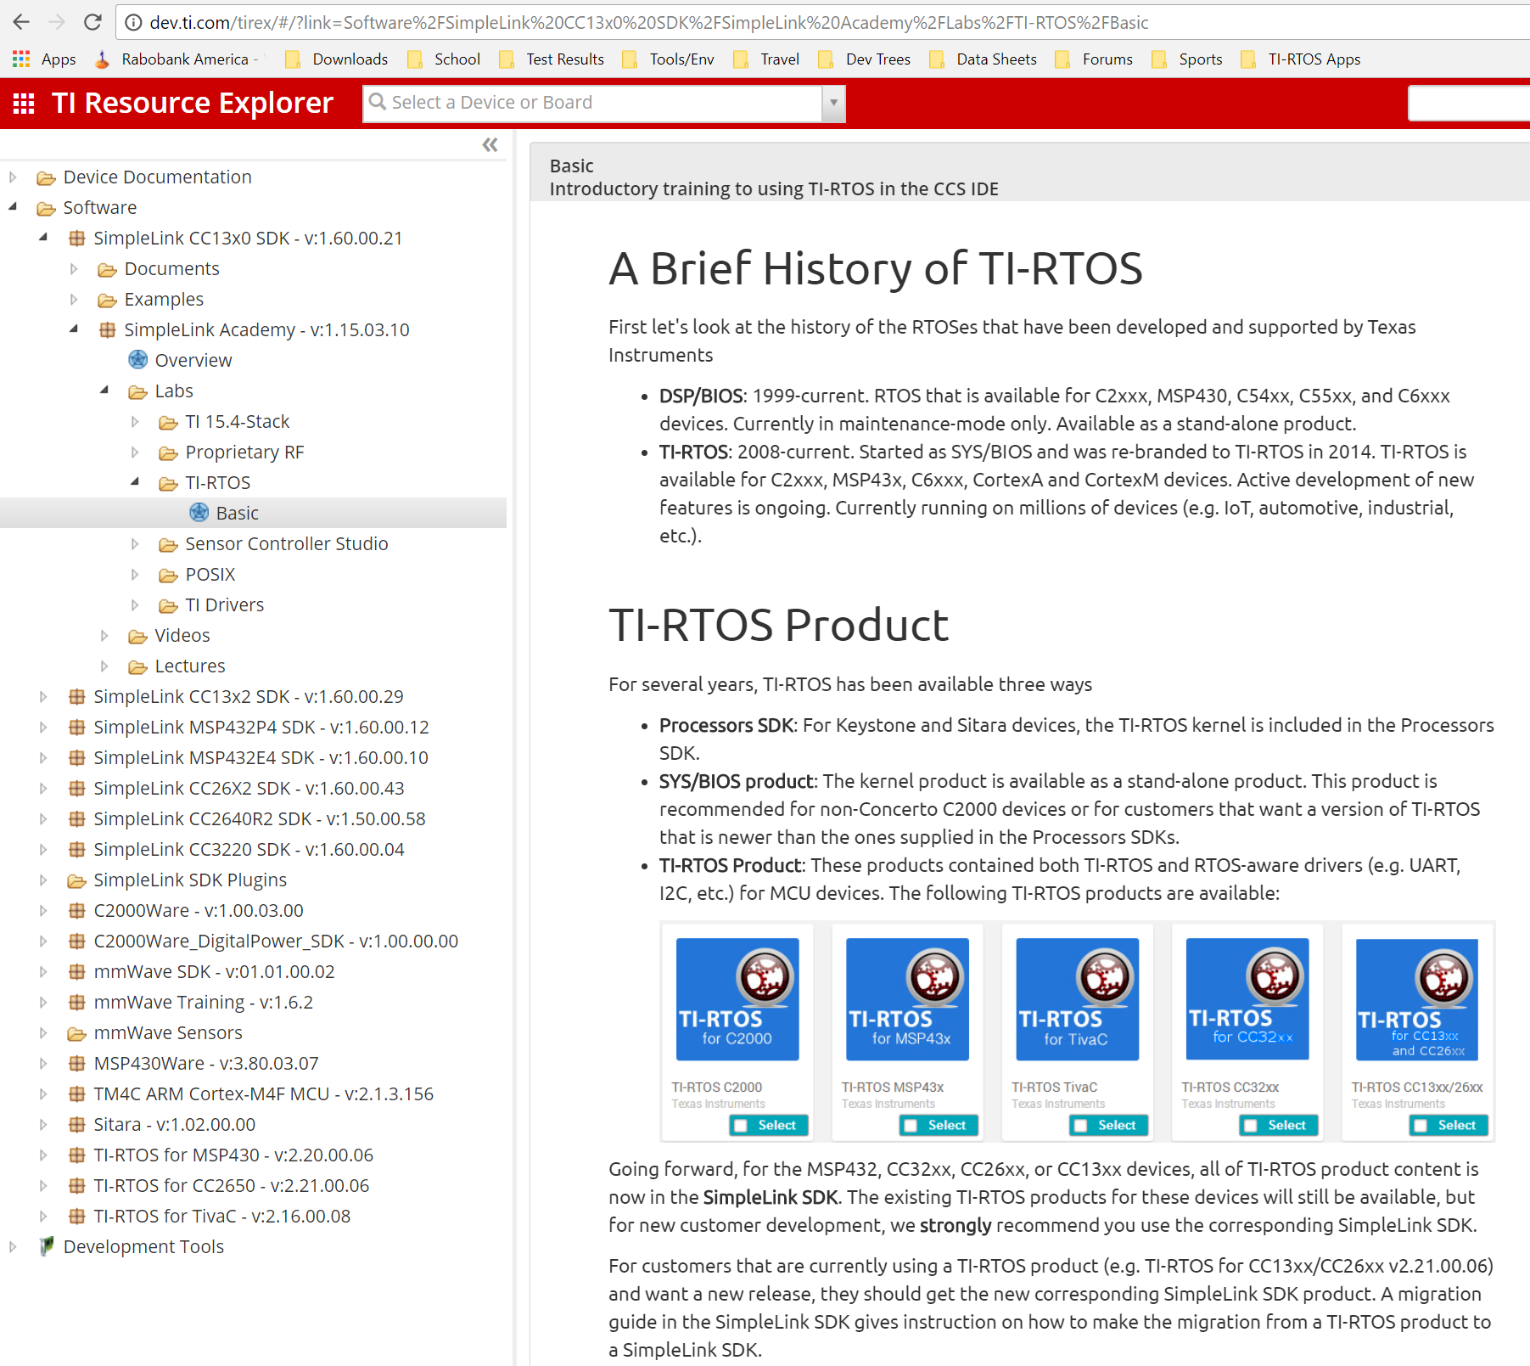Open the TI Resource Explorer grid menu icon
This screenshot has height=1366, width=1530.
click(x=24, y=104)
